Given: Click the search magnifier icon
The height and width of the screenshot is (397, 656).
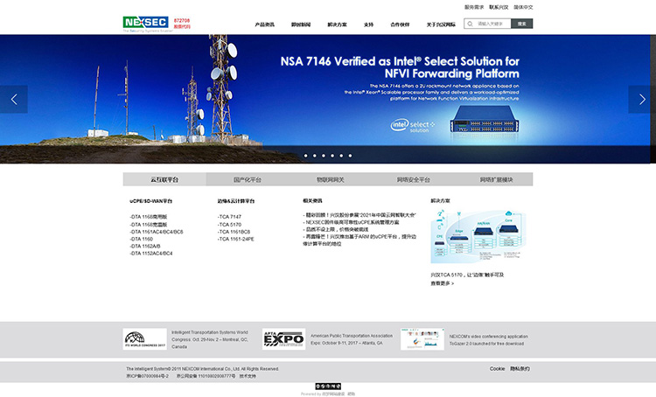Looking at the screenshot, I should [471, 24].
